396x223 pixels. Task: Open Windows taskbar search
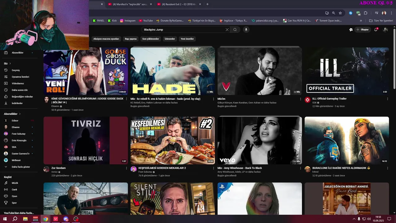click(x=15, y=219)
